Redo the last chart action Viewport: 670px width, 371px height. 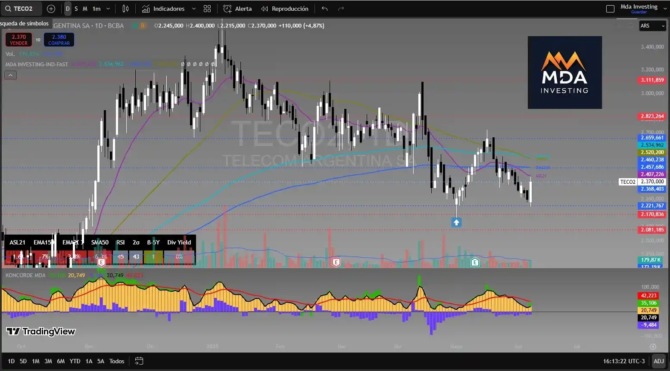341,9
